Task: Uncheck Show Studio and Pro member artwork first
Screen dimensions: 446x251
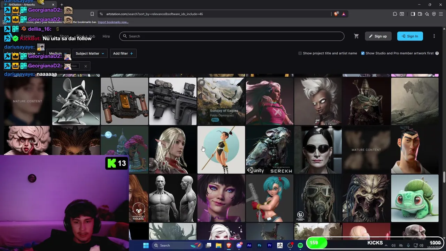Action: click(x=363, y=53)
